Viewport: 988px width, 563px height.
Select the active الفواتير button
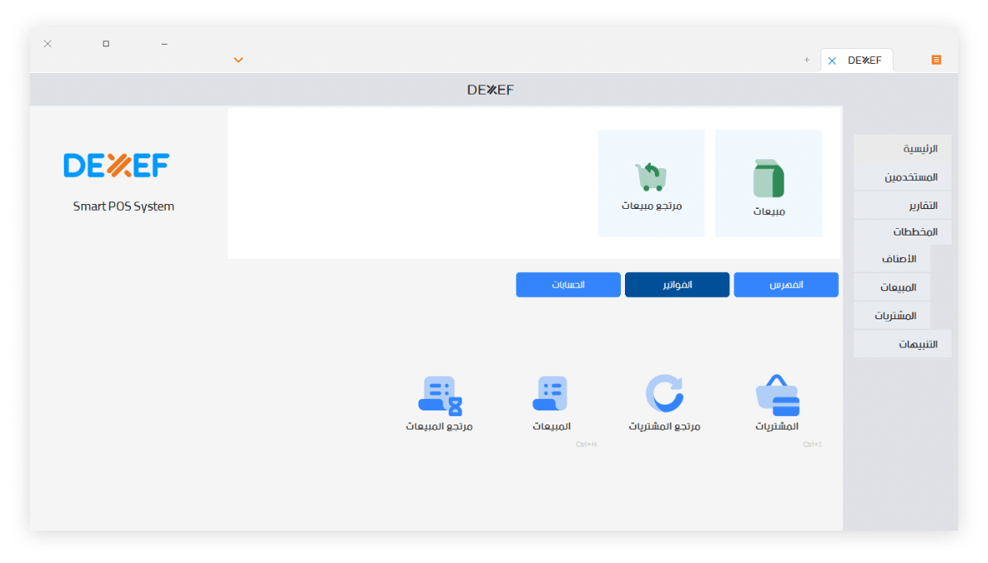tap(677, 284)
